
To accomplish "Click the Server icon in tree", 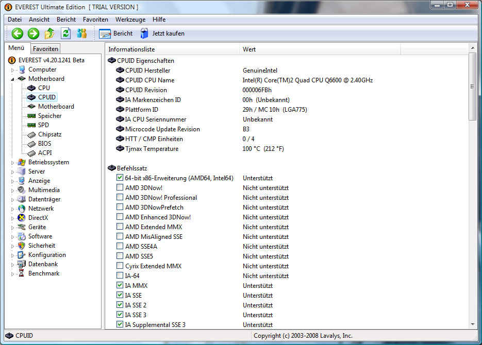I will coord(22,171).
